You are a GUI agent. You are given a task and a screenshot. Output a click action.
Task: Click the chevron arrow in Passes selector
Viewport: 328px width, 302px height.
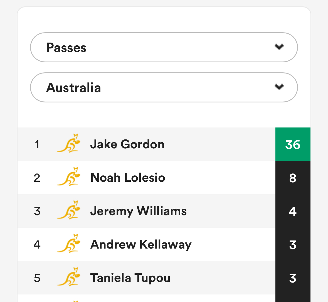(279, 47)
